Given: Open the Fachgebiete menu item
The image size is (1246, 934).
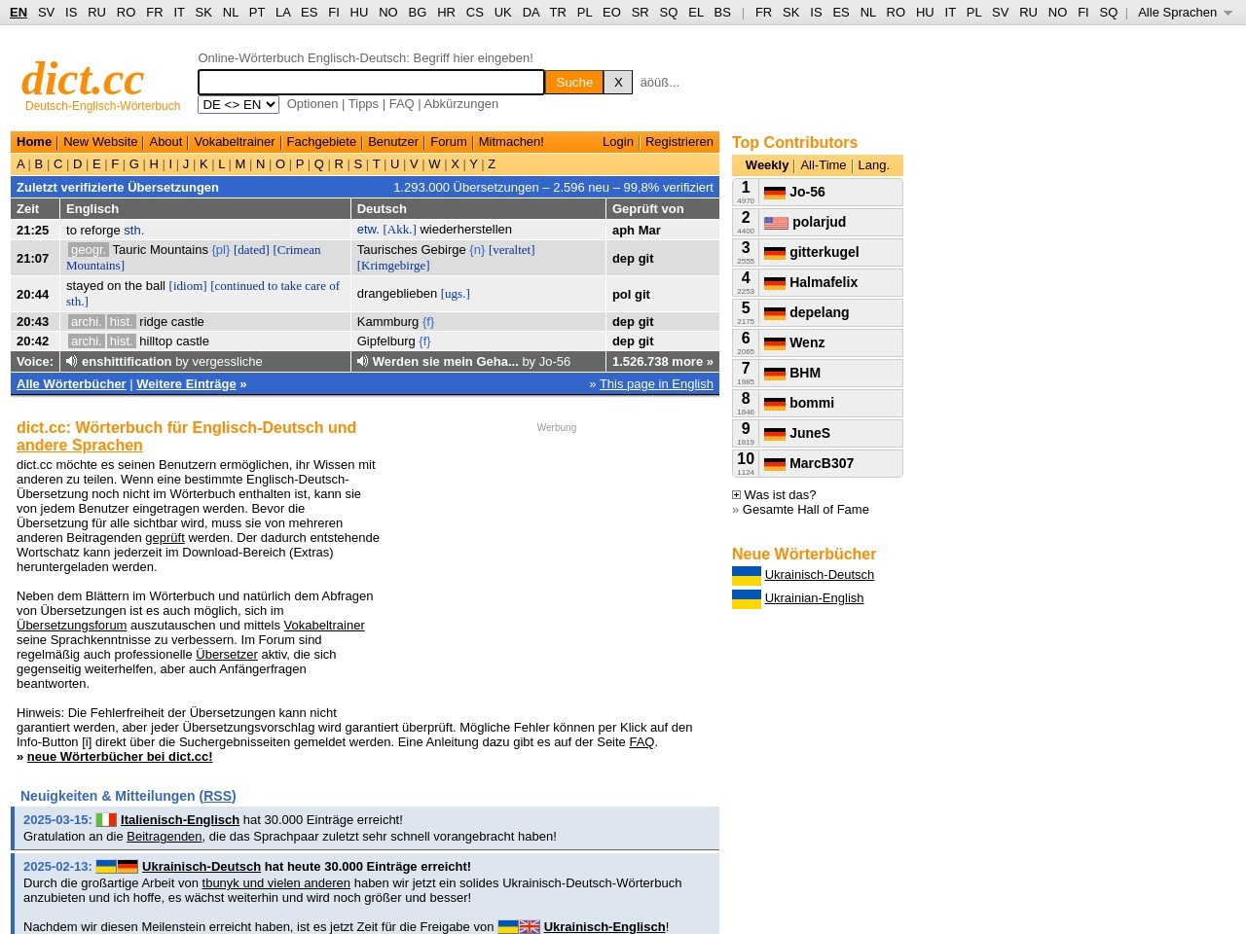Looking at the screenshot, I should pos(321,142).
